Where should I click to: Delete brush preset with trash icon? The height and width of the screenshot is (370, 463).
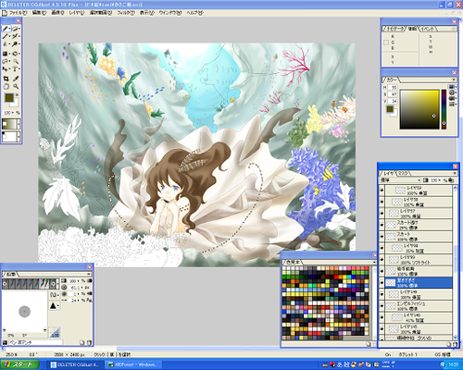(x=89, y=342)
